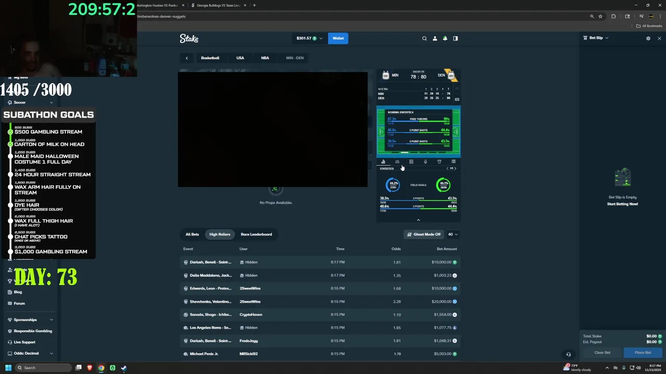Expand Odds: Decimal selector

30,353
